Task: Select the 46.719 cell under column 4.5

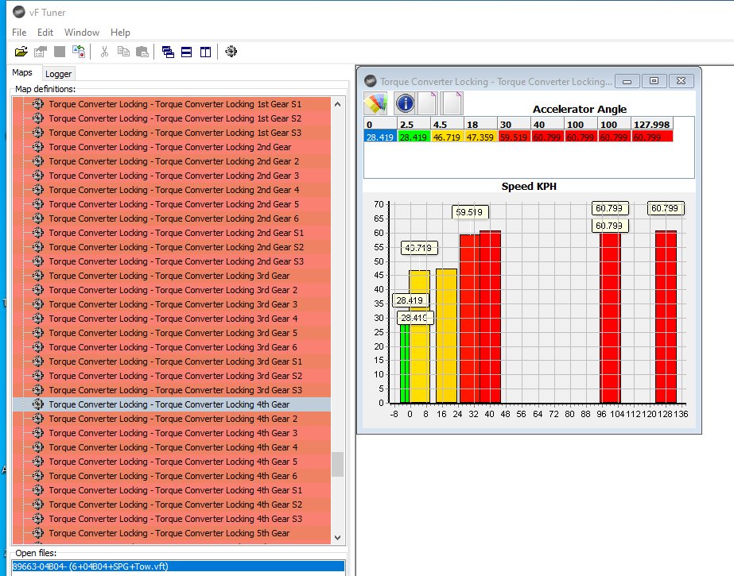Action: pos(447,137)
